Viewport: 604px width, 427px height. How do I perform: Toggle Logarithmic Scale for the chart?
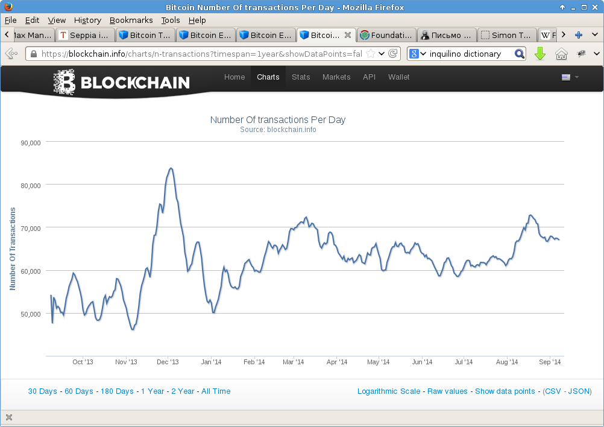(389, 391)
